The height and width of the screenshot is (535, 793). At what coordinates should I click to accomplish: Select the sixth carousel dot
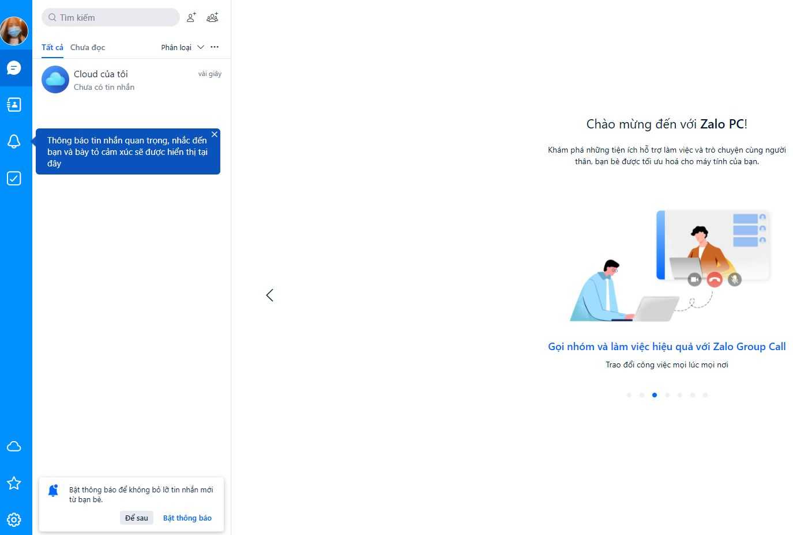[x=693, y=395]
